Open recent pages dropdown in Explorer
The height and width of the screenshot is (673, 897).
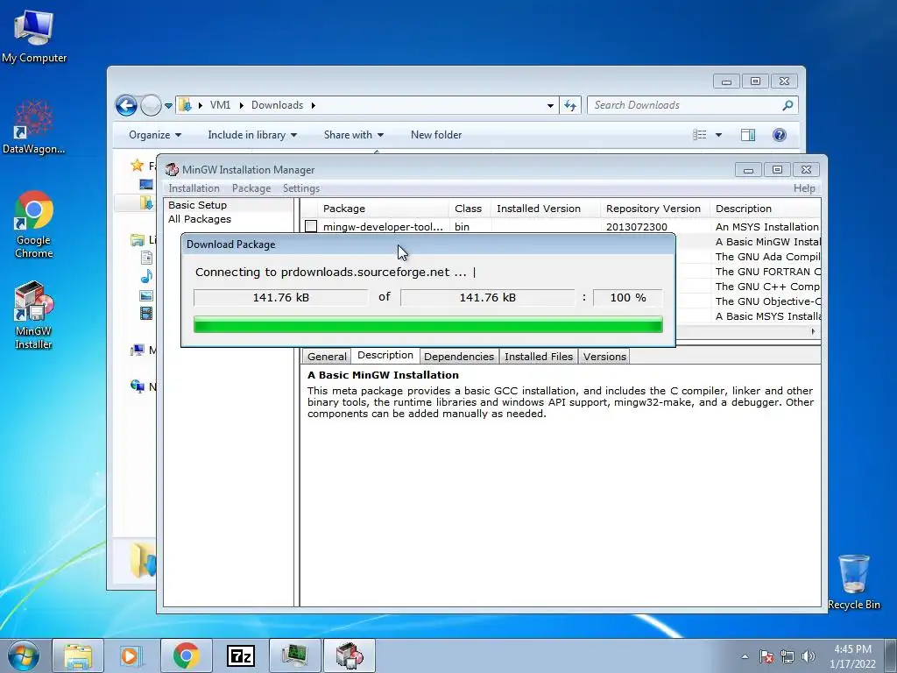[168, 106]
